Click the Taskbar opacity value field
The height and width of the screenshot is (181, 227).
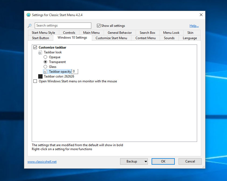tap(75, 72)
